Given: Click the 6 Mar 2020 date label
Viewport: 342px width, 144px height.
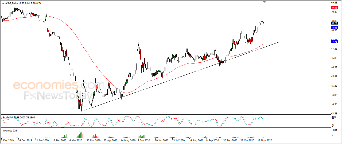Looking at the screenshot, I should point(76,140).
